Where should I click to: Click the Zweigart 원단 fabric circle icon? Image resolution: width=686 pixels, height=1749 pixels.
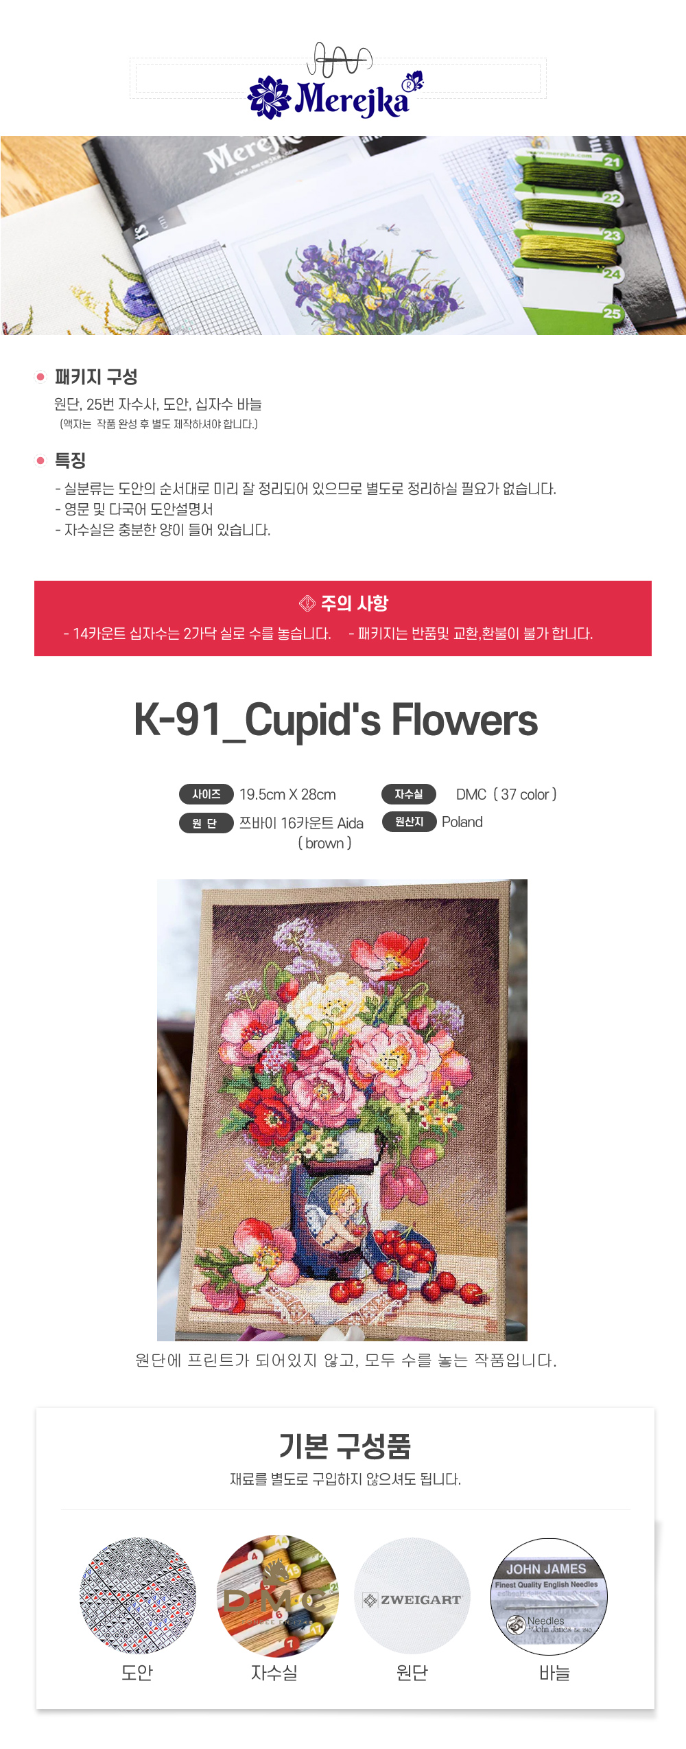coord(412,1595)
